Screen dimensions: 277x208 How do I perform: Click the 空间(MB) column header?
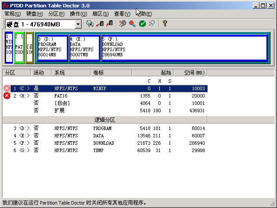click(x=190, y=73)
